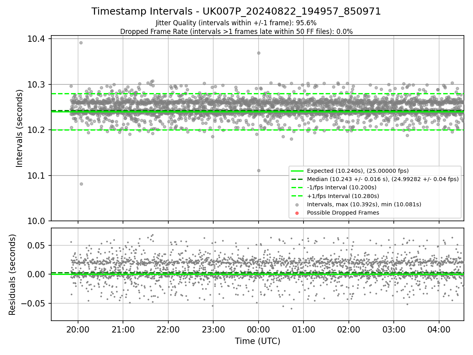Image resolution: width=473 pixels, height=355 pixels.
Task: Click the "Time (UTC)" x-axis label
Action: coord(257,341)
